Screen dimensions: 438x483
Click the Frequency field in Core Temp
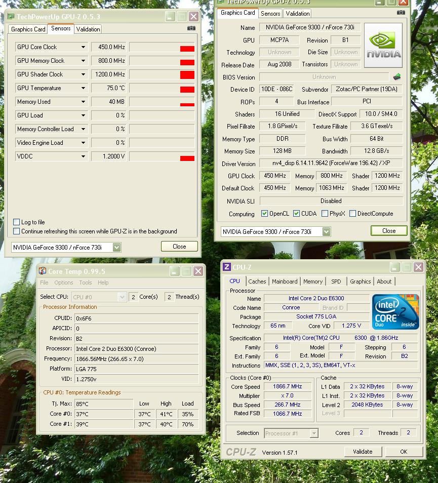click(x=136, y=359)
